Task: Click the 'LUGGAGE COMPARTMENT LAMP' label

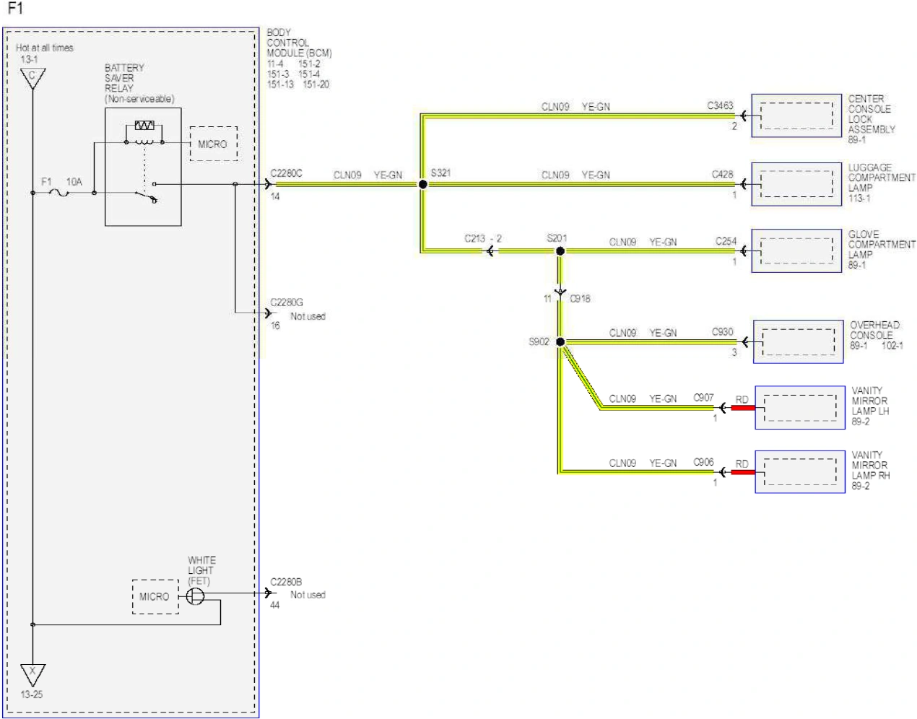Action: tap(882, 178)
